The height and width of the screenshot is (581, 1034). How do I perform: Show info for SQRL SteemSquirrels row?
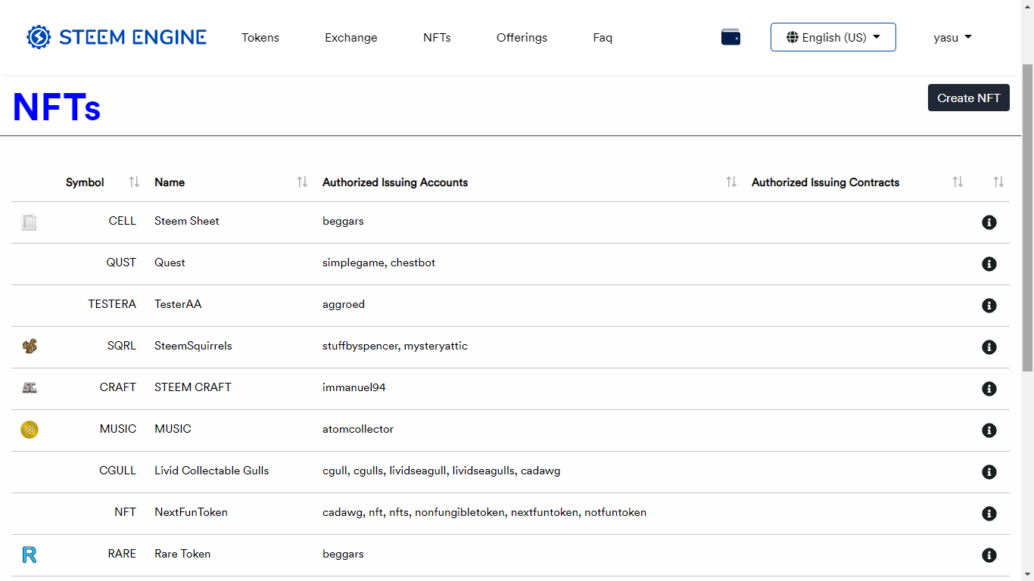[989, 347]
